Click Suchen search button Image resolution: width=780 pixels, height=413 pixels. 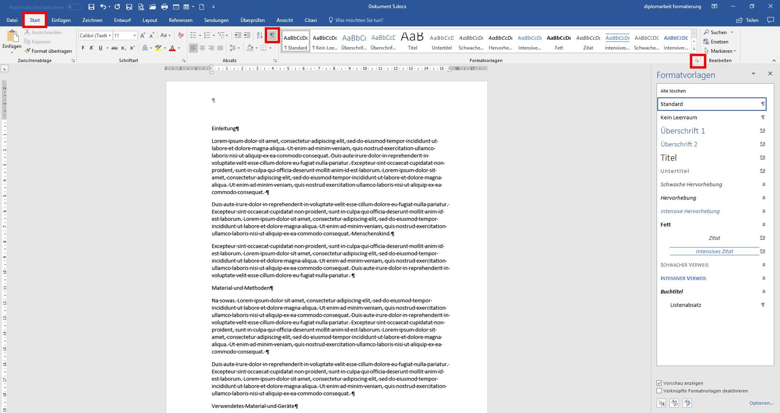click(715, 32)
